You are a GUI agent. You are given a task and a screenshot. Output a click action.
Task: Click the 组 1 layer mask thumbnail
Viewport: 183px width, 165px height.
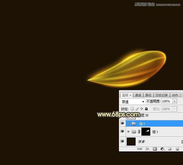coord(146,132)
